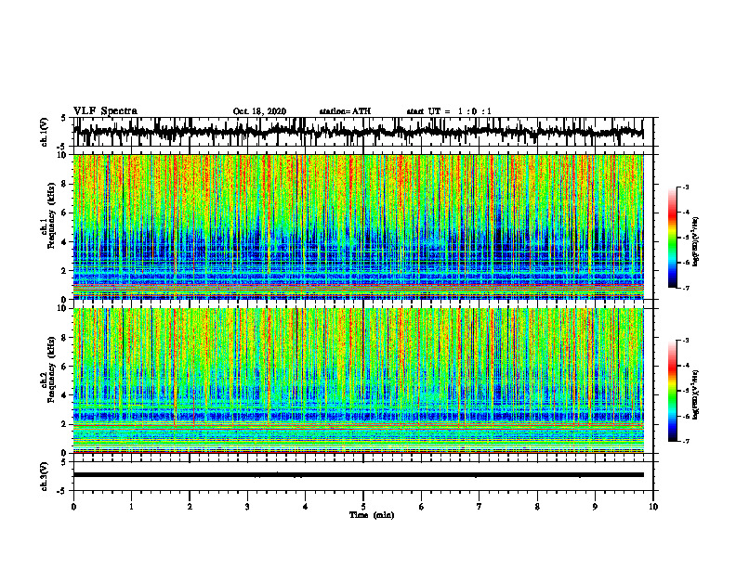Click the "ch.1(V)" waveform axis label
The height and width of the screenshot is (568, 736).
[45, 132]
